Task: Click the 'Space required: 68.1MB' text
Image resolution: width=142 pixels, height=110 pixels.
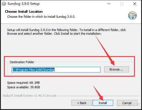Action: coord(23,83)
